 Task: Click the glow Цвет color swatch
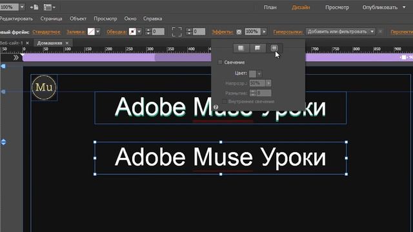click(x=252, y=73)
